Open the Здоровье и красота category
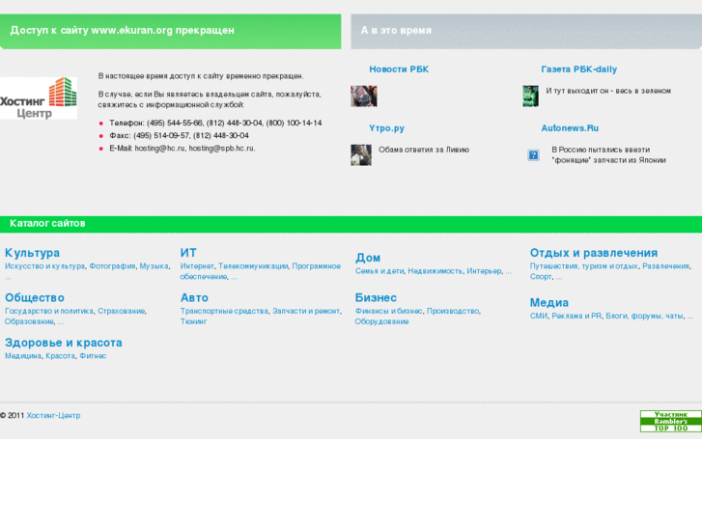 tap(63, 343)
